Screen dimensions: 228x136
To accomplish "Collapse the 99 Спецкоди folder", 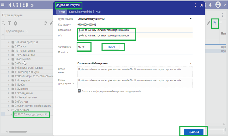I will click(x=8, y=110).
